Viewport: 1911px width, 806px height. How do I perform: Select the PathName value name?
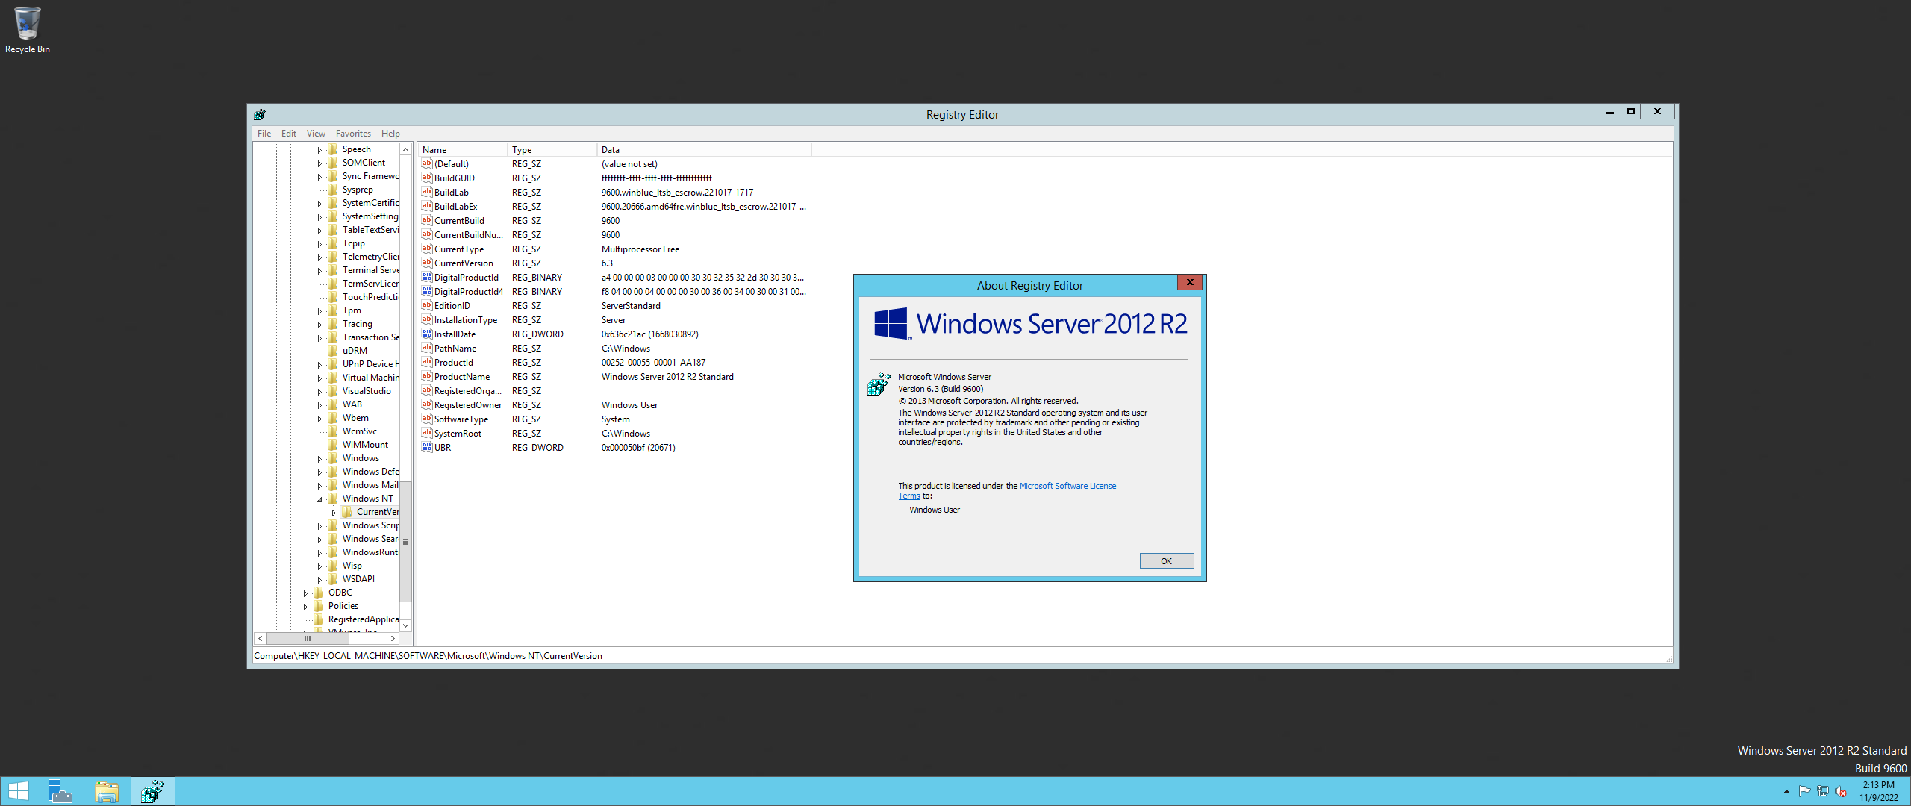coord(455,348)
